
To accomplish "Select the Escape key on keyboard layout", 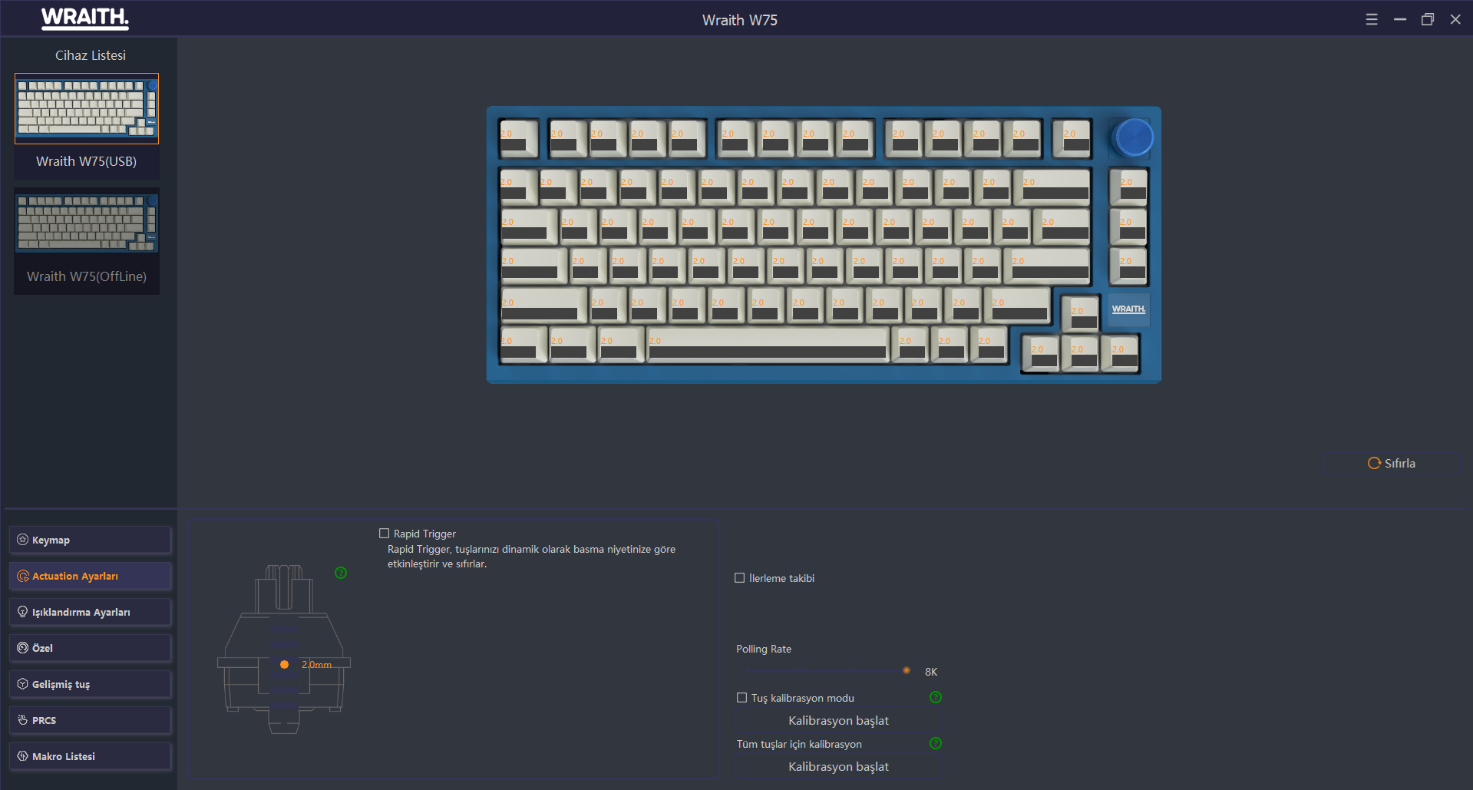I will tap(519, 138).
